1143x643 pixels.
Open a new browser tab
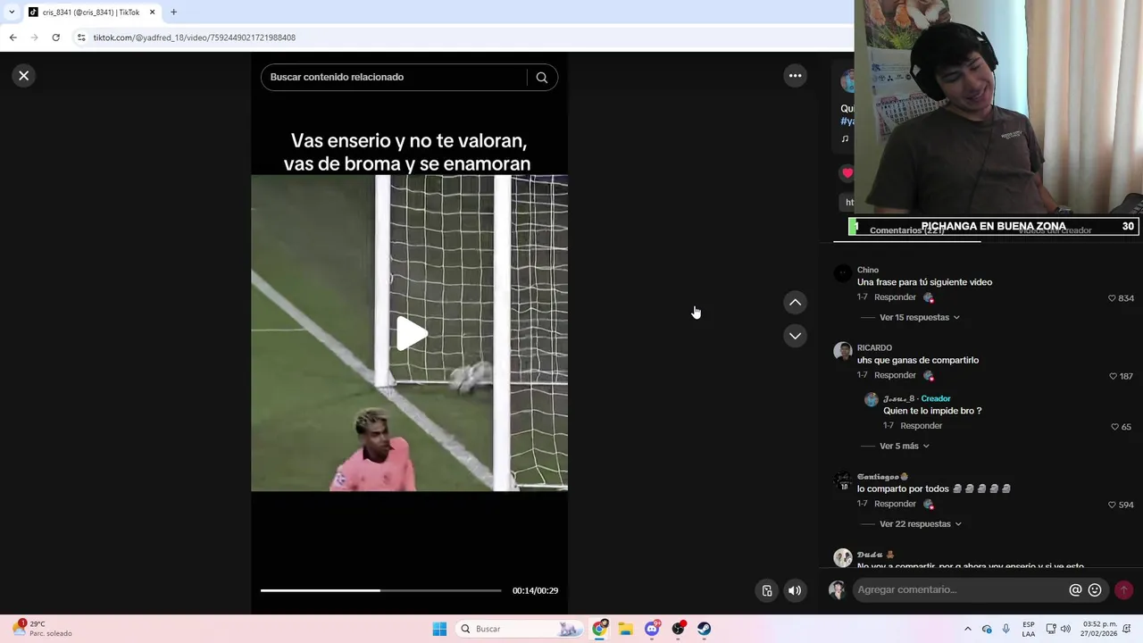point(173,13)
